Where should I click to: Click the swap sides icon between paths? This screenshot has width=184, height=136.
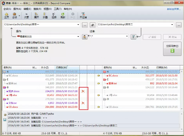click(93, 25)
